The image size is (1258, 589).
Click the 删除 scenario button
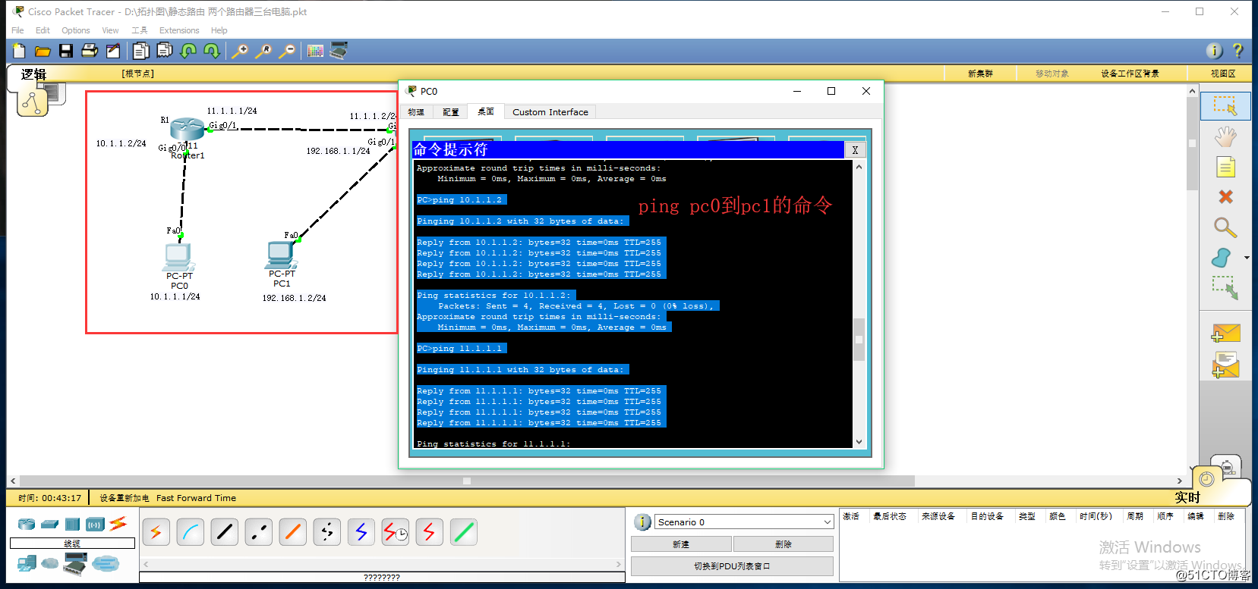click(783, 544)
